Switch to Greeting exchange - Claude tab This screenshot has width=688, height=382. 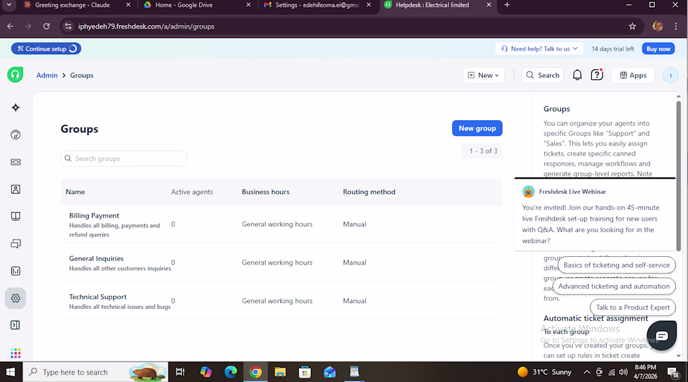(73, 5)
